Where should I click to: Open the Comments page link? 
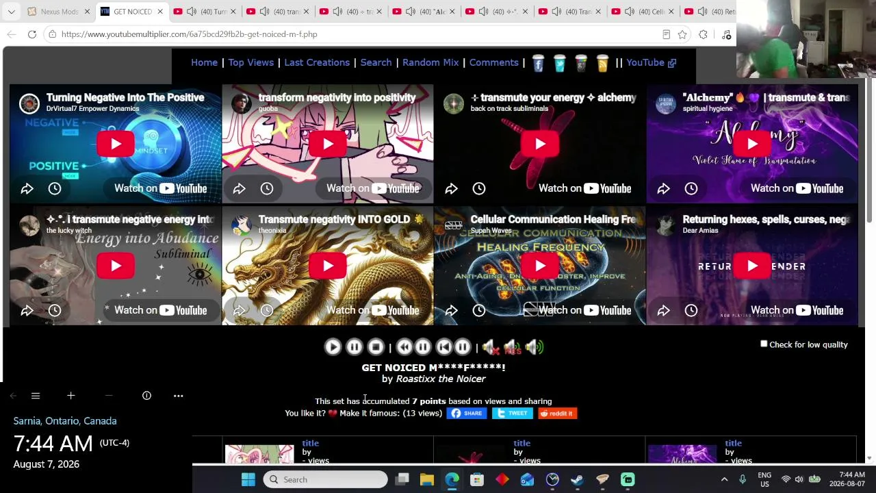[x=493, y=62]
